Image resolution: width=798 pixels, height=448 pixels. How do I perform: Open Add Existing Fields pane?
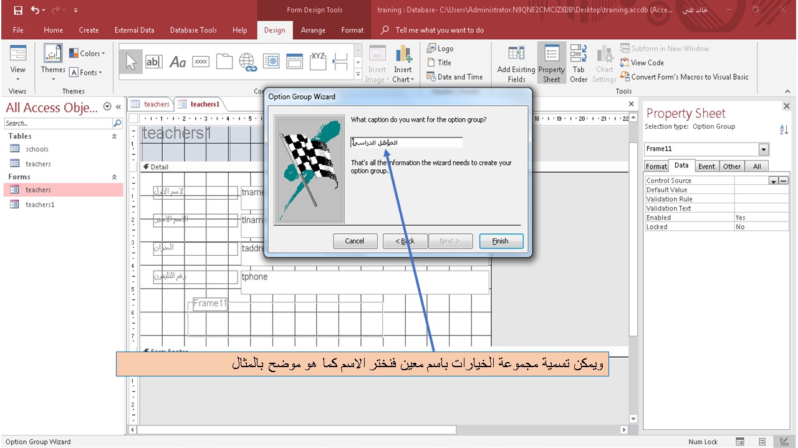516,63
